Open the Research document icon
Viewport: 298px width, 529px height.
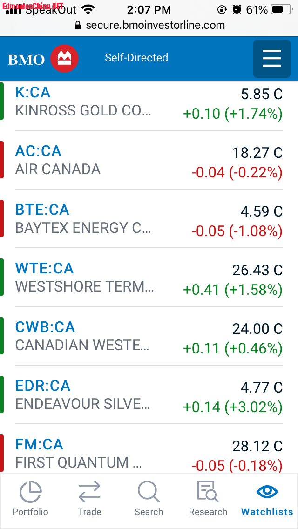click(x=208, y=492)
